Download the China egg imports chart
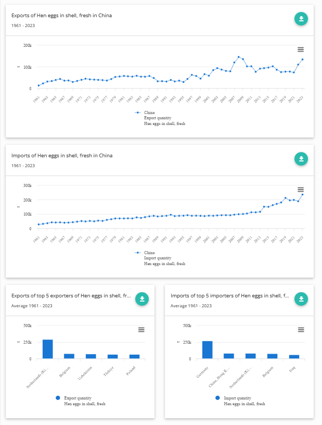 tap(301, 159)
